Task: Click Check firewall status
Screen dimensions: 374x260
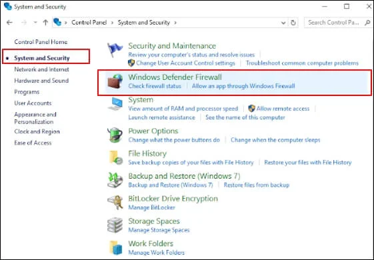Action: tap(155, 86)
